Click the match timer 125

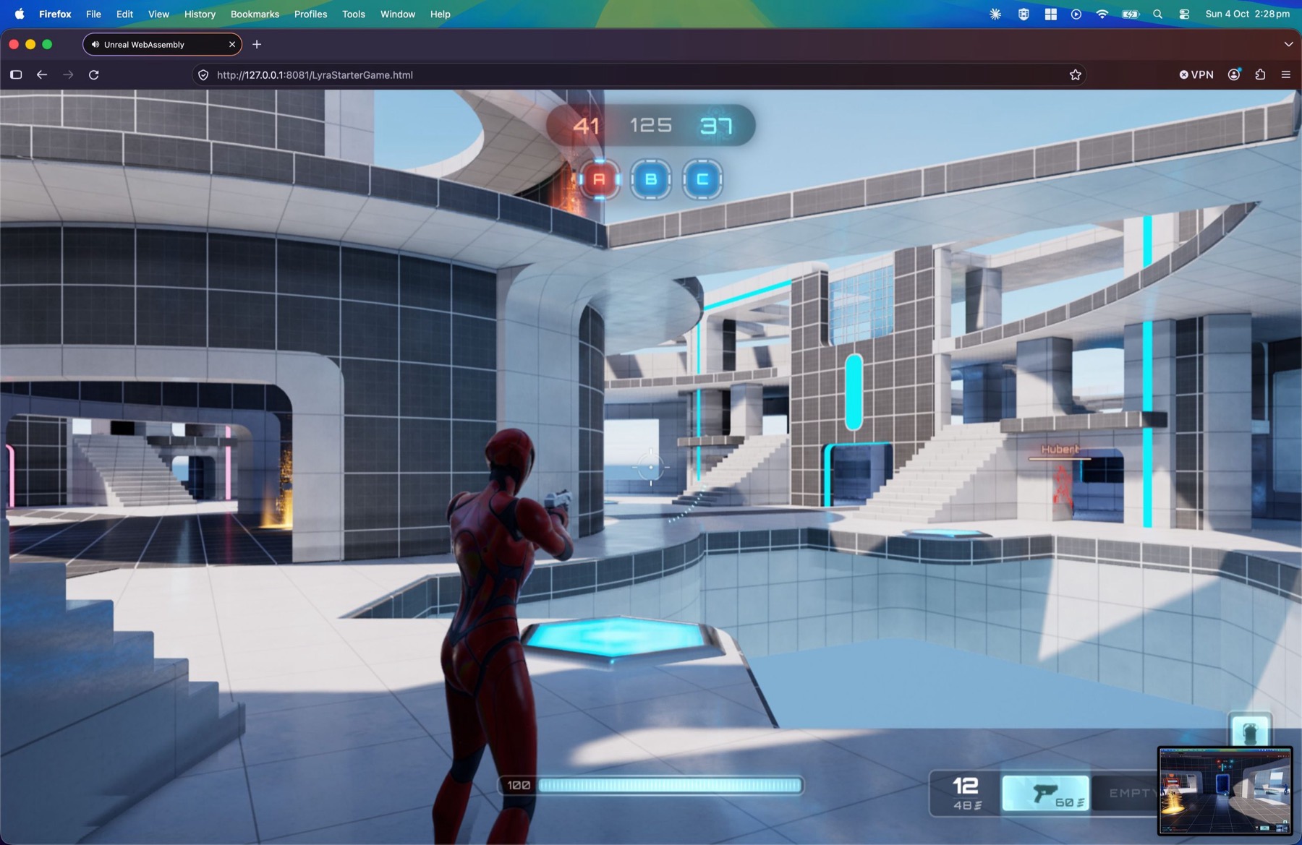pos(651,125)
